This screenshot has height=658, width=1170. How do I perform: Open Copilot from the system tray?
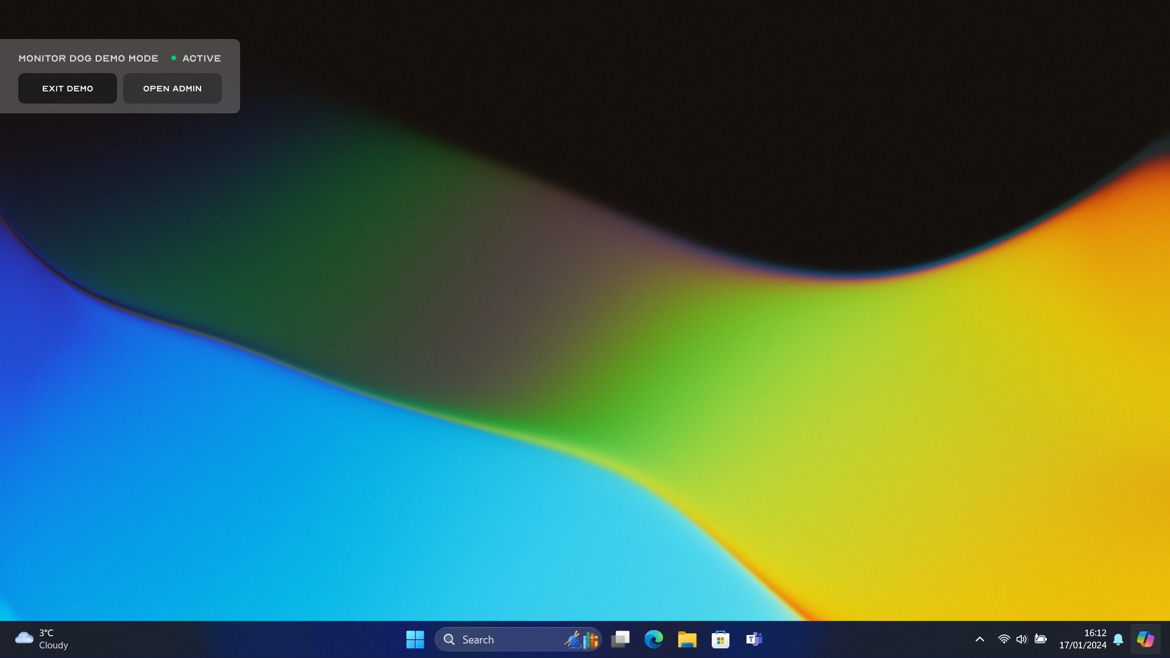pos(1146,639)
